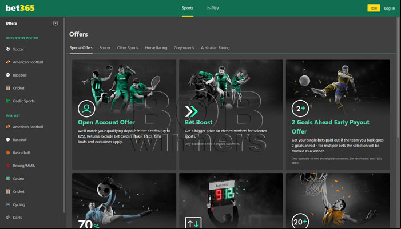The image size is (401, 229).
Task: Open the Sports tab in header
Action: tap(188, 8)
